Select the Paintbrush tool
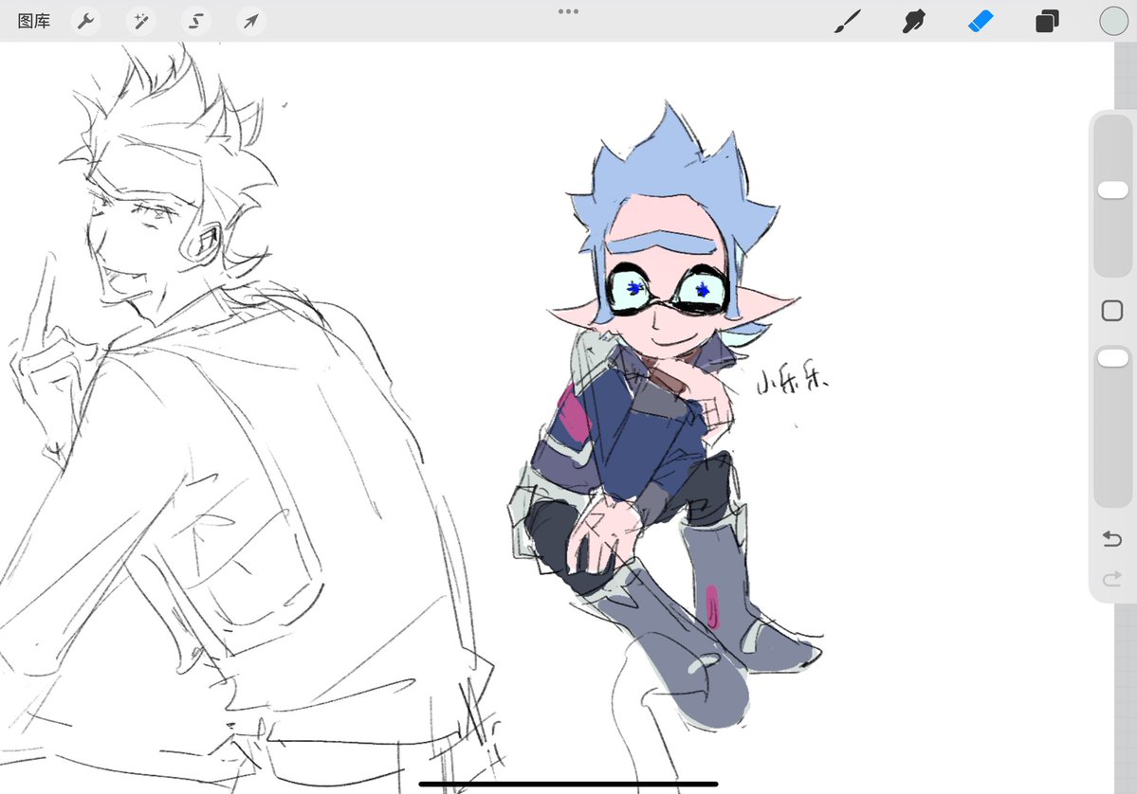Image resolution: width=1137 pixels, height=794 pixels. (847, 21)
